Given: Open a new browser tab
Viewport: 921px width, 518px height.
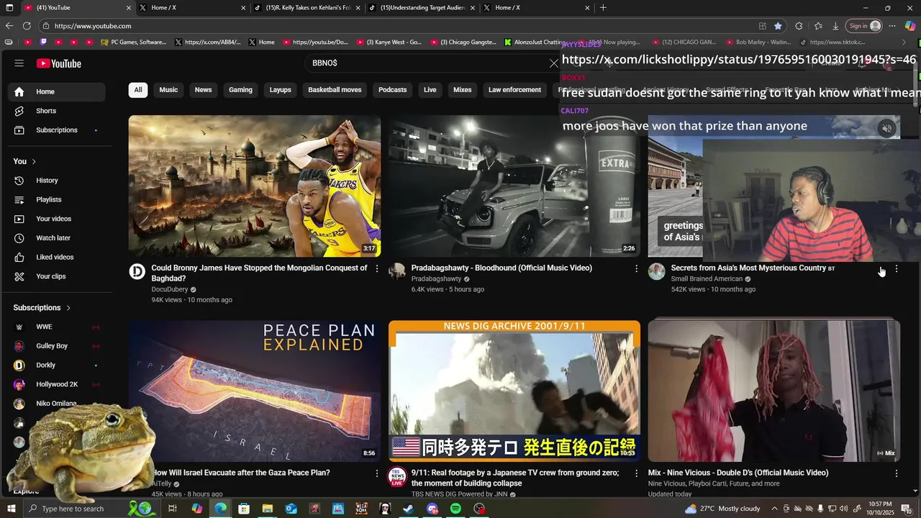Looking at the screenshot, I should pos(603,8).
